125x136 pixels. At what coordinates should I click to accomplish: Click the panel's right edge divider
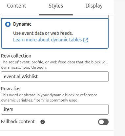coord(114,68)
